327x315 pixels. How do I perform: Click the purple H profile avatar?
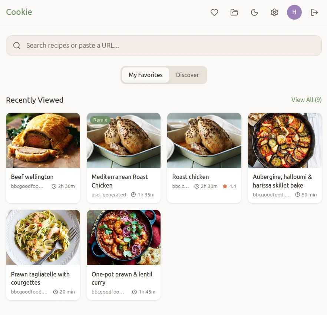pyautogui.click(x=294, y=12)
